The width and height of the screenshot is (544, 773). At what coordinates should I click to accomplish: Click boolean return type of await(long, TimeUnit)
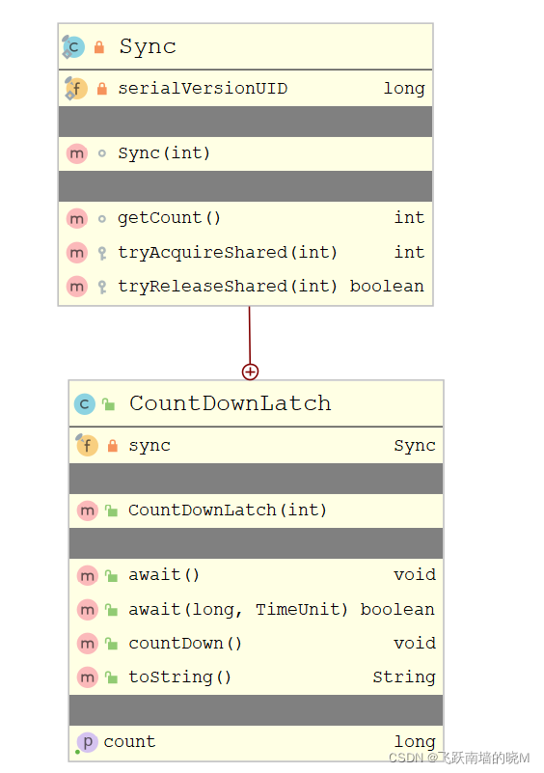pos(397,610)
